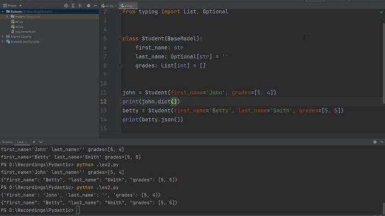Click the fold marker beside class Student line
The width and height of the screenshot is (385, 216).
[x=120, y=38]
